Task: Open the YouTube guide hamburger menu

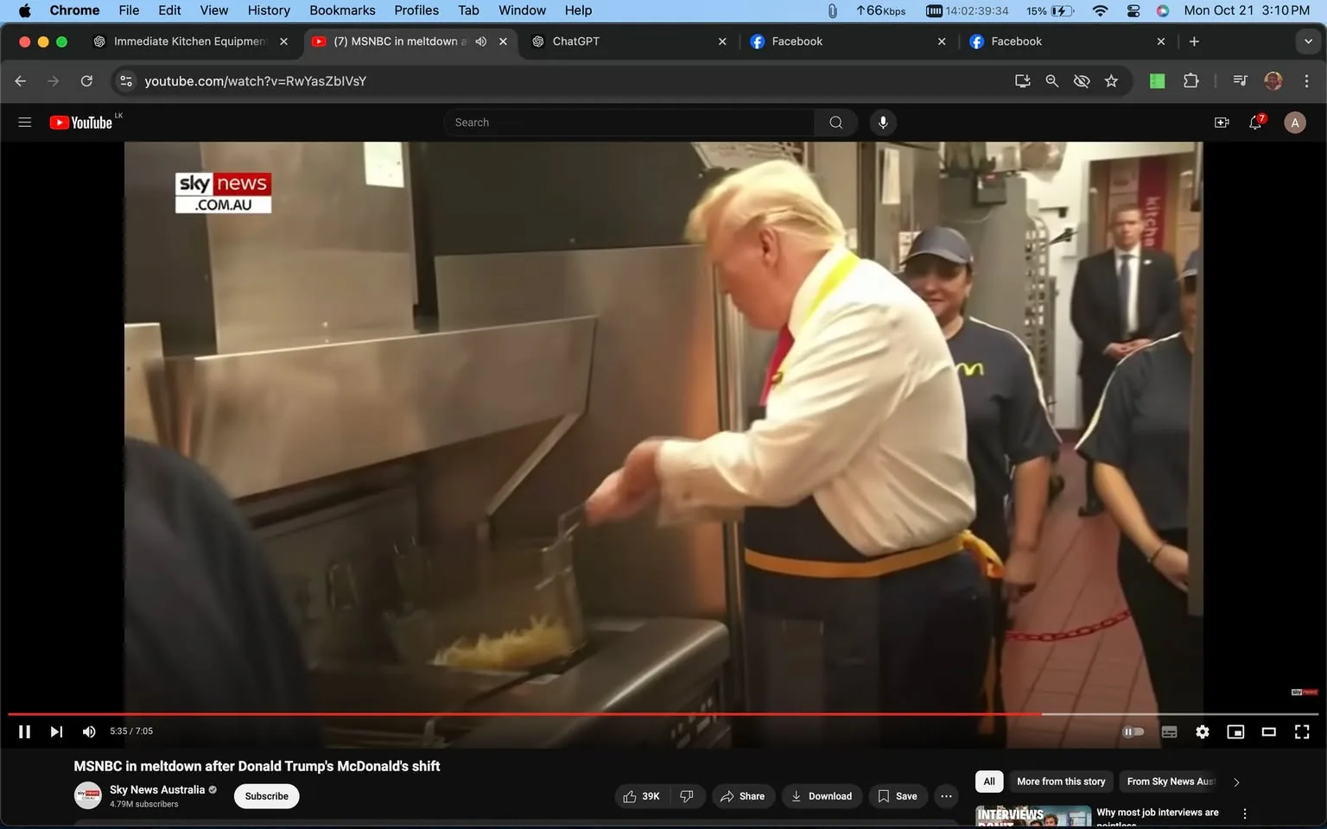Action: [24, 122]
